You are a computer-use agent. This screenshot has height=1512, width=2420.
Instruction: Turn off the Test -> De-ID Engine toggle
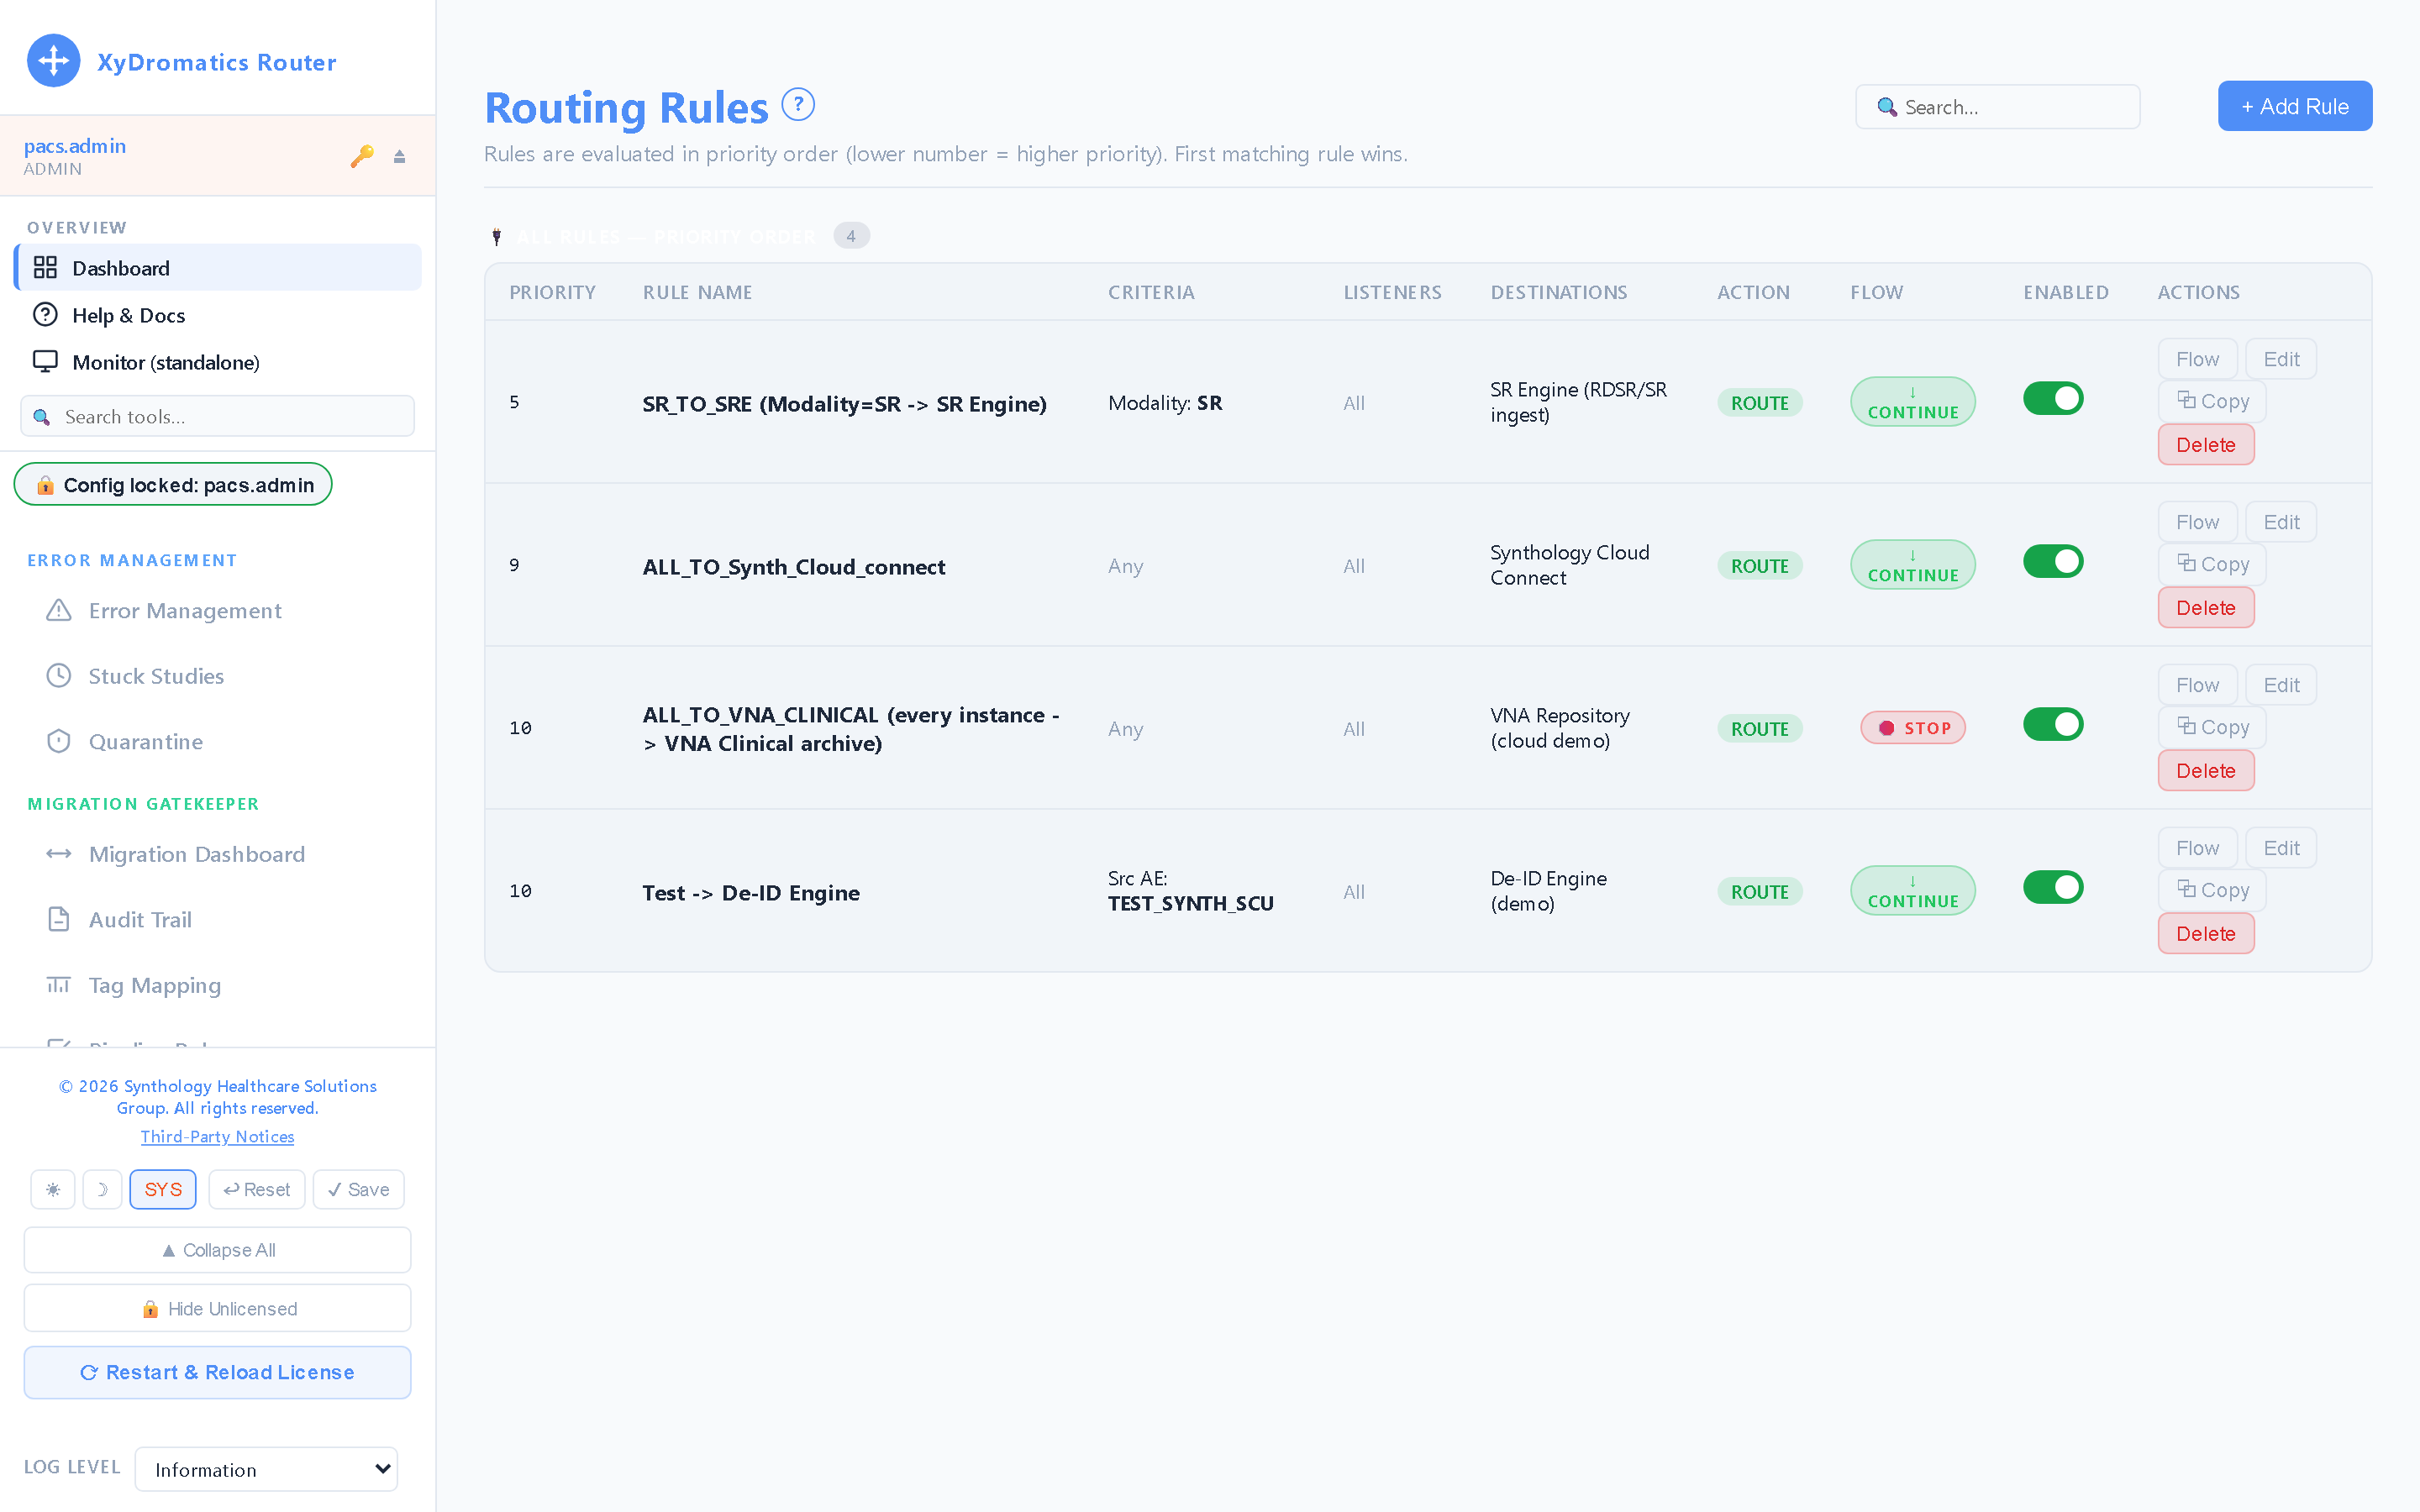click(2052, 888)
